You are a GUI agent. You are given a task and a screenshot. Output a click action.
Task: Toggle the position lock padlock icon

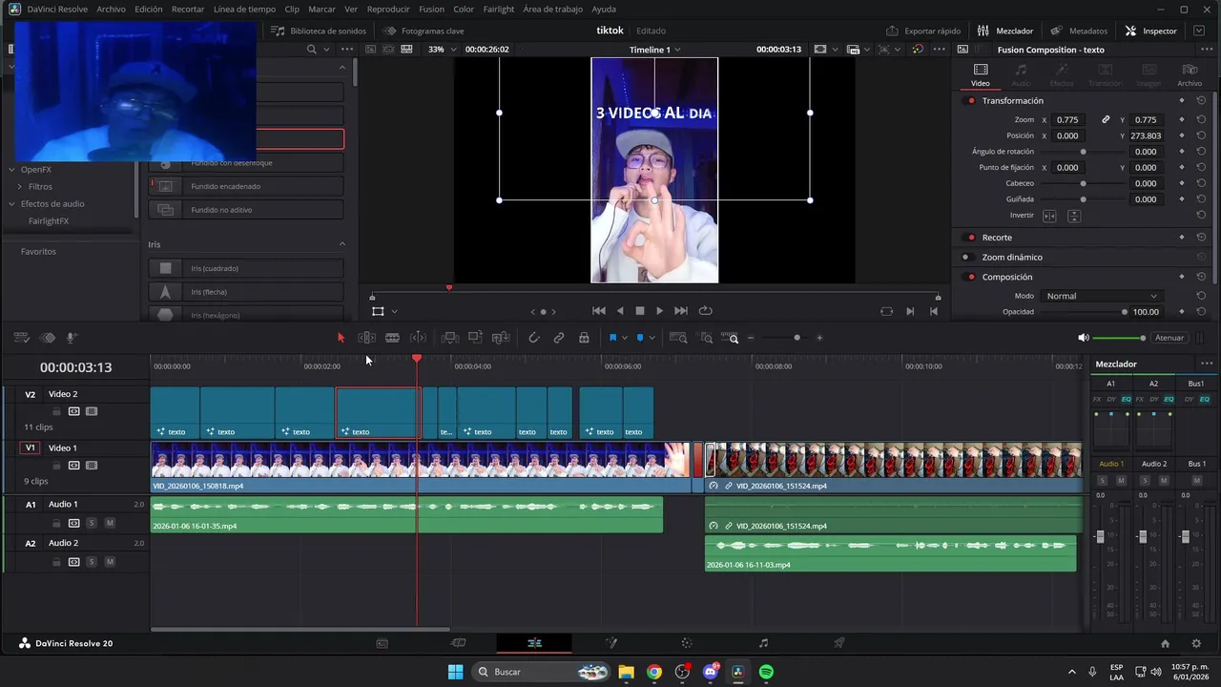(x=584, y=338)
